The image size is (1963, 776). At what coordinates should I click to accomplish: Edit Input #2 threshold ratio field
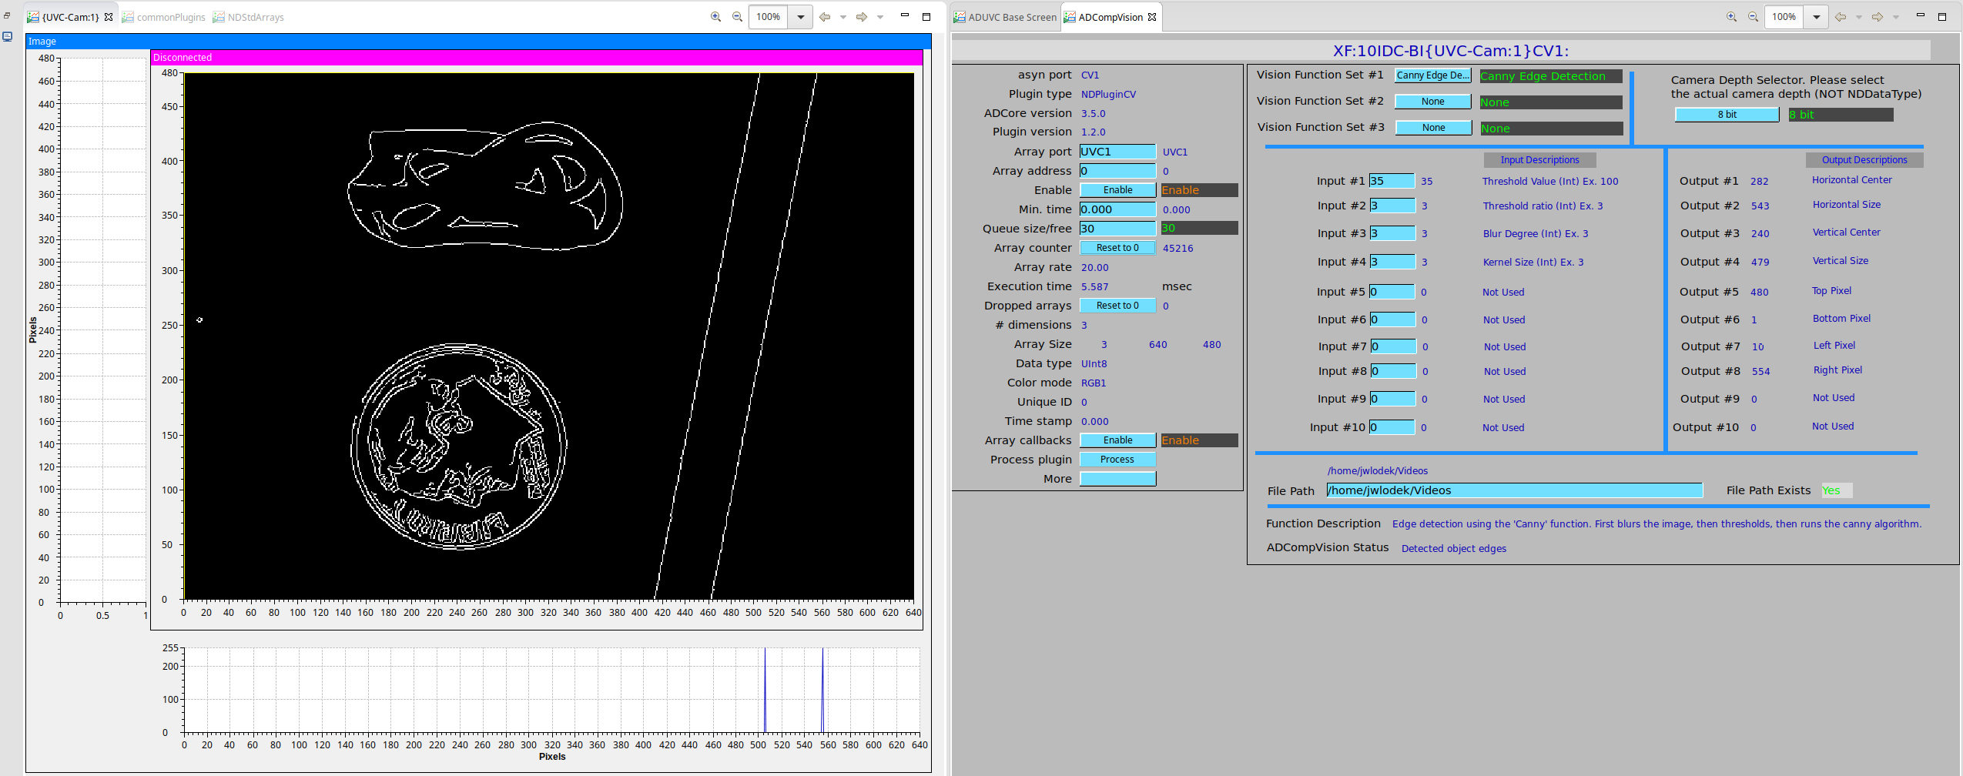pos(1392,206)
